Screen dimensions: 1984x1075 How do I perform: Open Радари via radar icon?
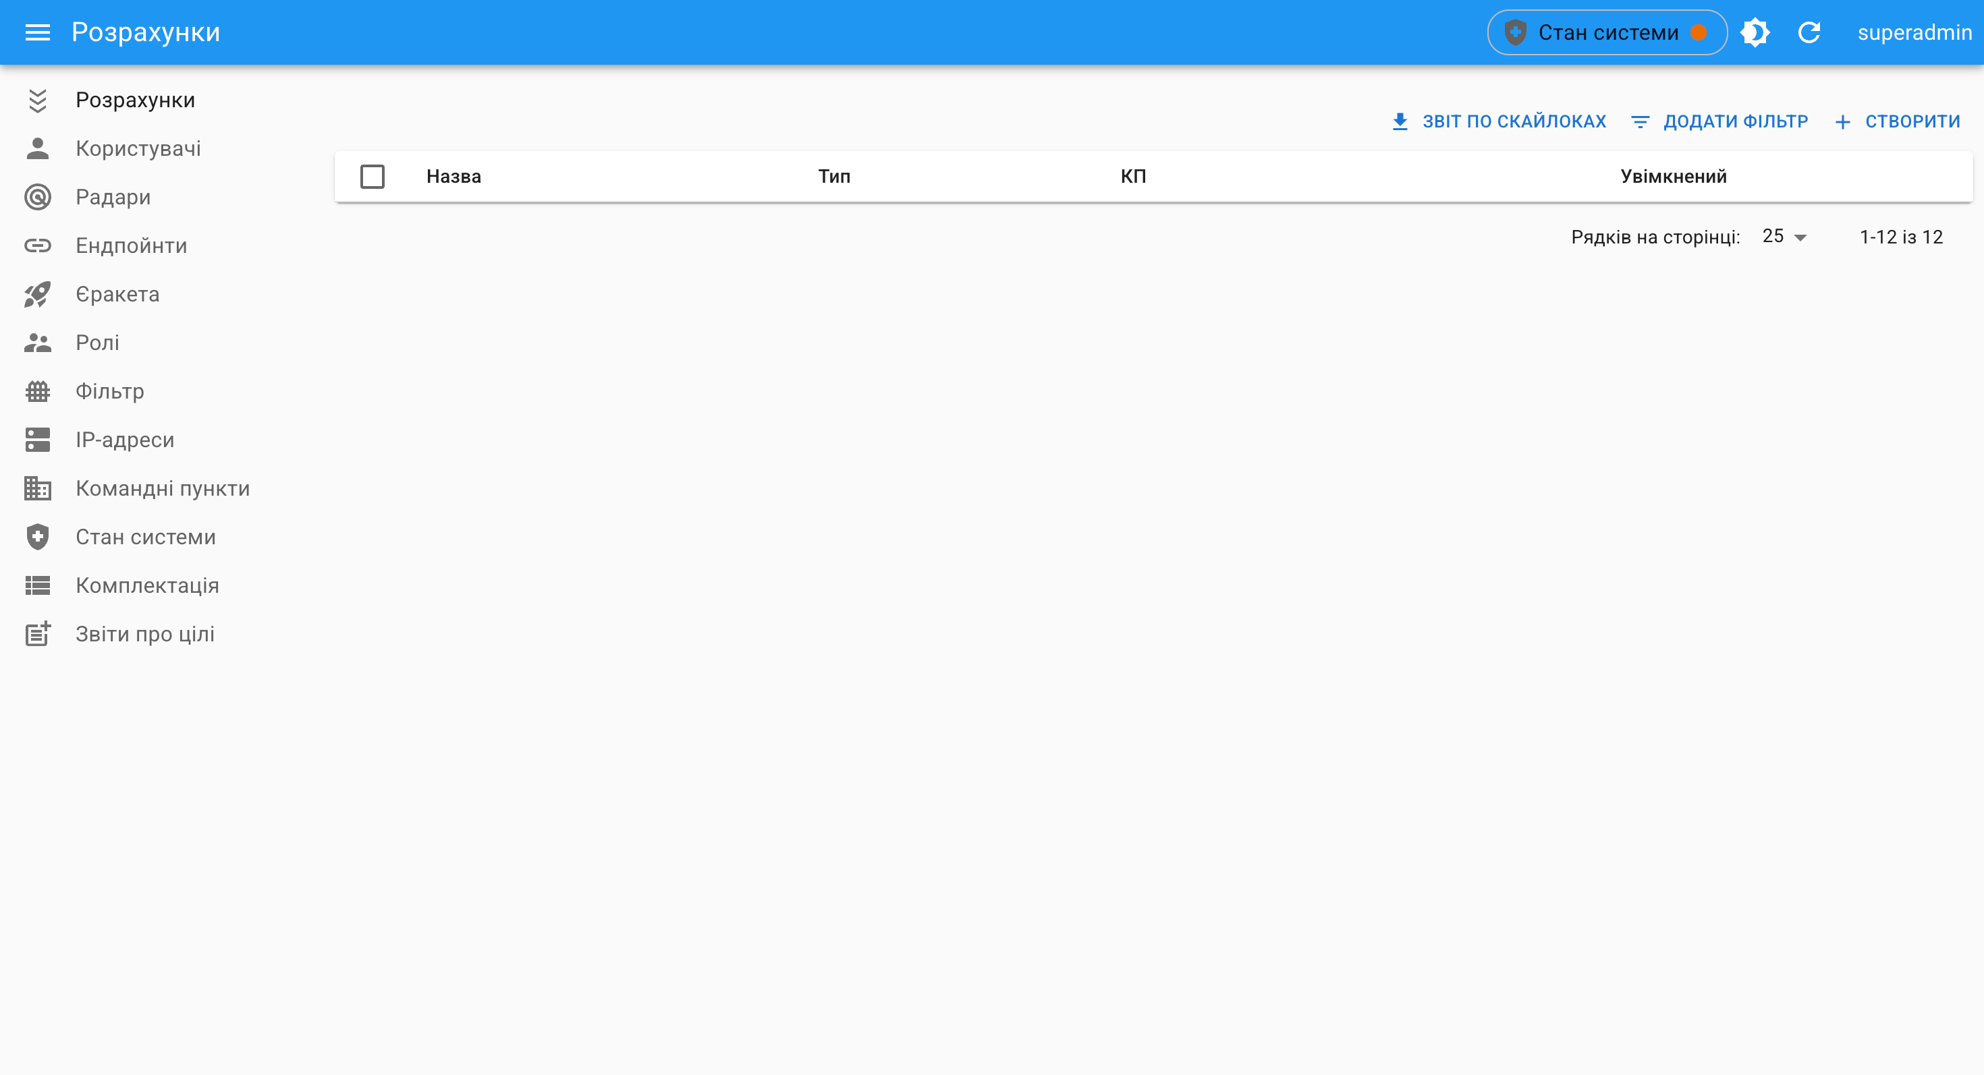pos(37,197)
